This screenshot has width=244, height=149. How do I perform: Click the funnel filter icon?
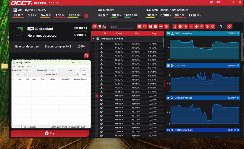(221, 26)
